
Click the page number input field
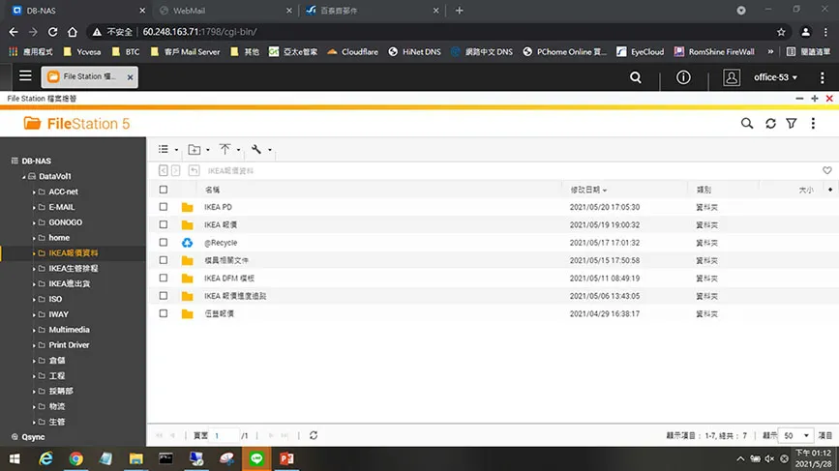tap(225, 435)
